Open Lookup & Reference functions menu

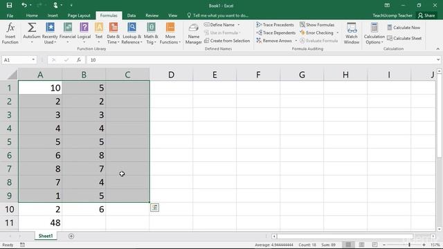coord(132,33)
